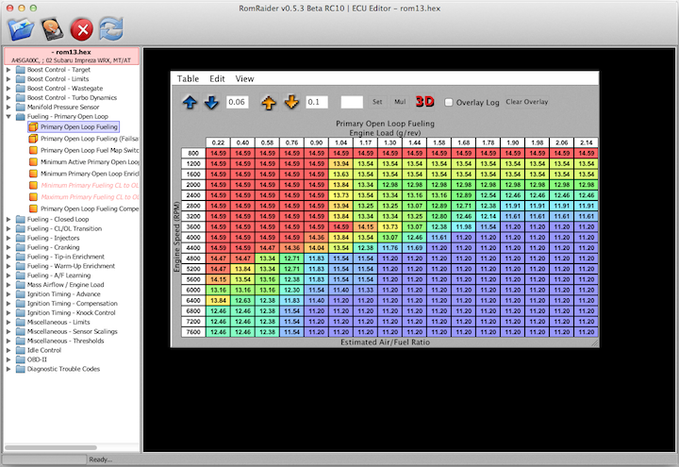Expand the Ignition Timing - Advance folder

[x=8, y=293]
